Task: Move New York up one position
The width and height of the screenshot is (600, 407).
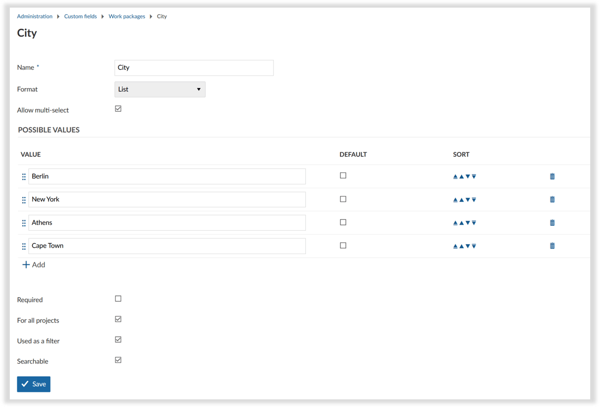Action: [461, 200]
